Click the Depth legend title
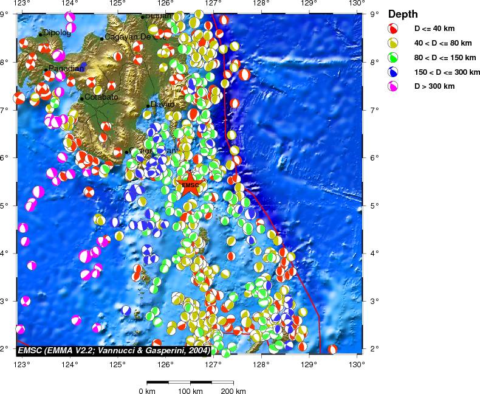This screenshot has width=480, height=394. coord(402,14)
